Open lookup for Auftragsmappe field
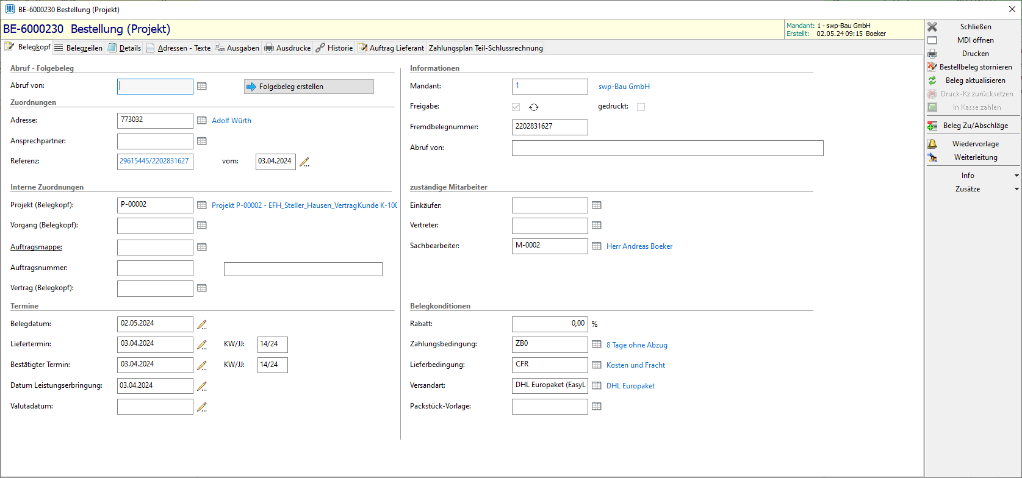The height and width of the screenshot is (478, 1022). [x=202, y=248]
